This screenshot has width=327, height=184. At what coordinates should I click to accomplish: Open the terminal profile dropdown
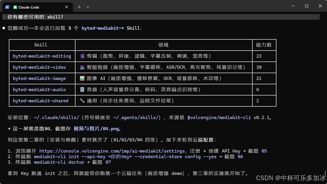[x=88, y=7]
